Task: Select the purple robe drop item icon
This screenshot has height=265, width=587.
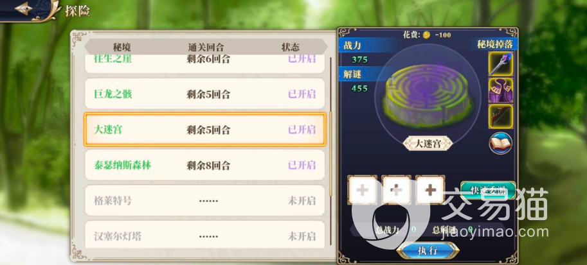Action: click(500, 90)
